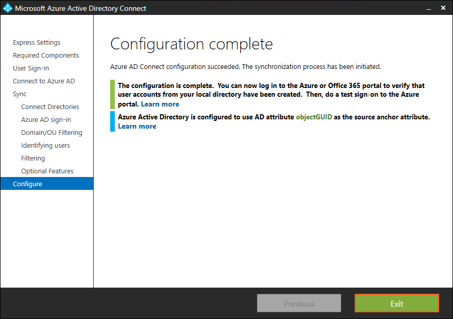This screenshot has height=319, width=453.
Task: Open Learn more link after Azure portal text
Action: pyautogui.click(x=160, y=104)
